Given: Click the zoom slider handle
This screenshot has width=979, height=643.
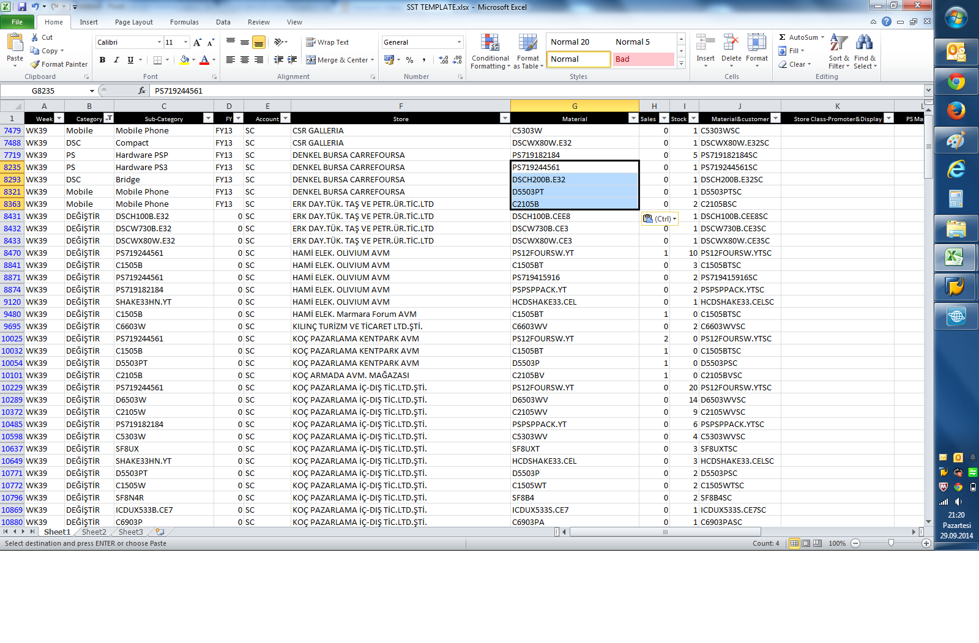Looking at the screenshot, I should pyautogui.click(x=891, y=543).
